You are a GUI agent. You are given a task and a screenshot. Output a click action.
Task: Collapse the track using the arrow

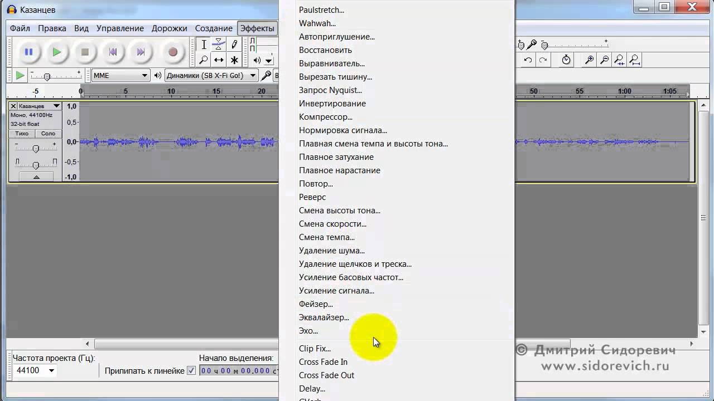(x=36, y=177)
